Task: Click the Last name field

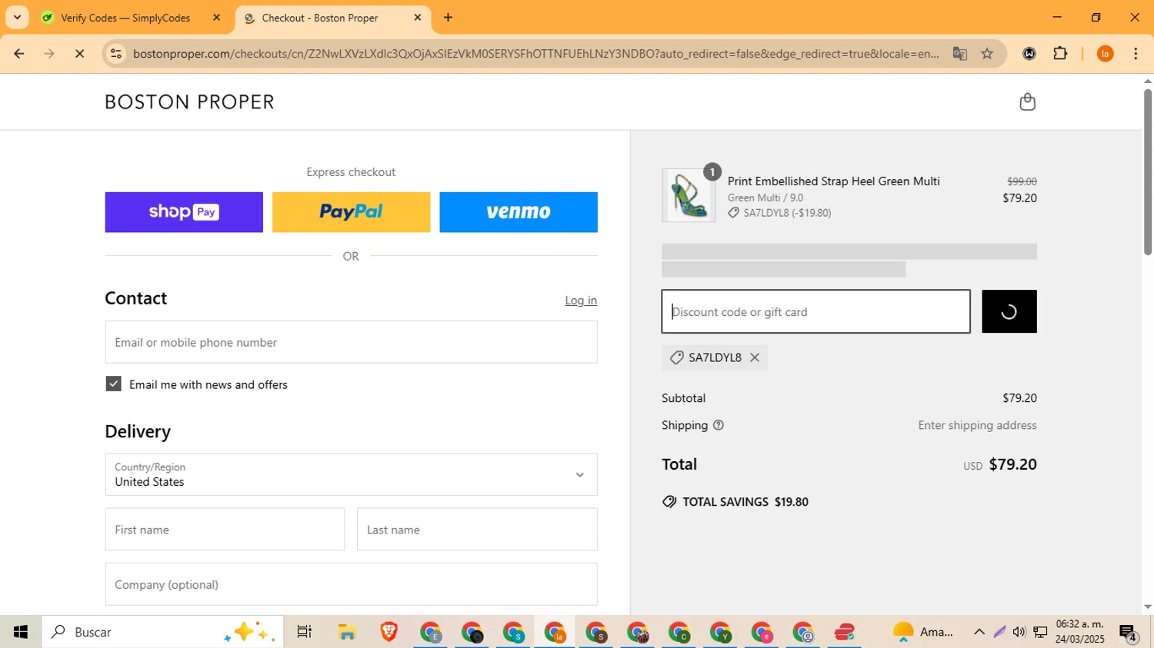Action: click(x=477, y=530)
